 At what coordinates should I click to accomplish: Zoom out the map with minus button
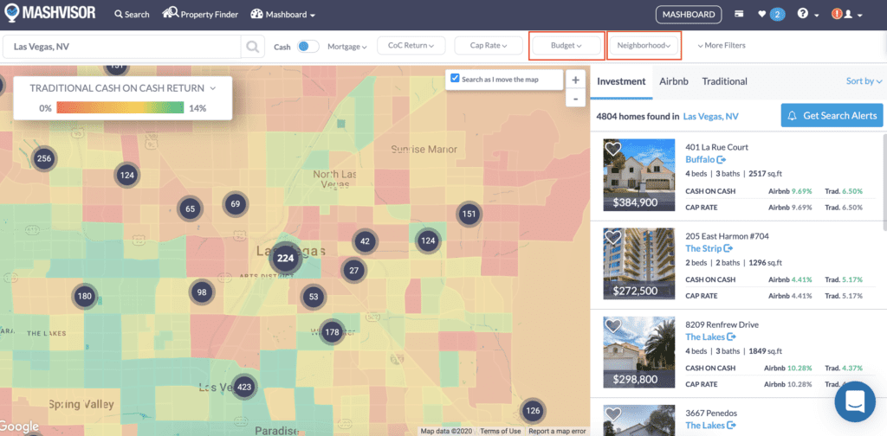coord(575,99)
